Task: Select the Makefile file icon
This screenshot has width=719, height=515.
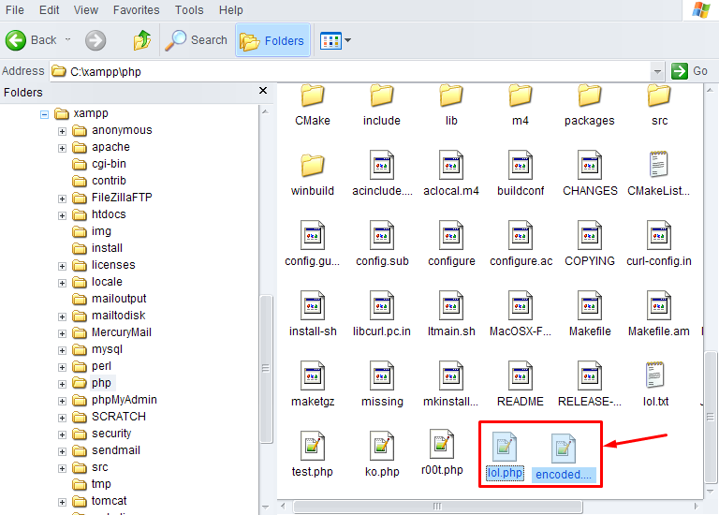Action: (590, 305)
